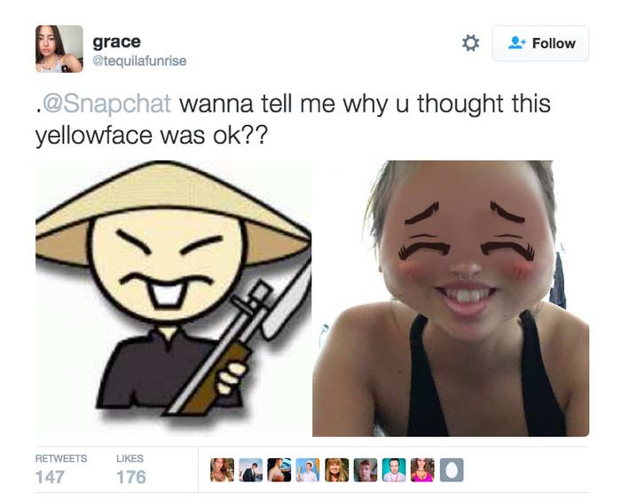Screen dimensions: 621x500
Task: Open the profile via the name grace
Action: pos(116,42)
